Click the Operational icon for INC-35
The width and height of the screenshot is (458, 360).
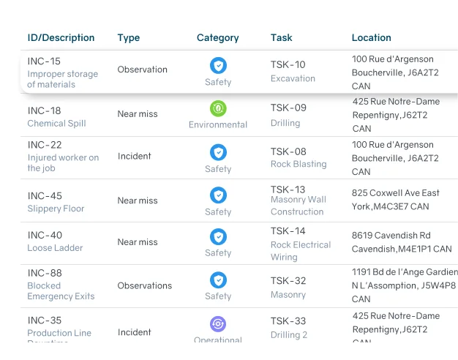tap(218, 323)
